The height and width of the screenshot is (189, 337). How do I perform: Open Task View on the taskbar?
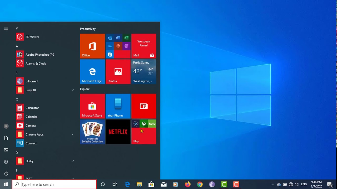[x=115, y=185]
